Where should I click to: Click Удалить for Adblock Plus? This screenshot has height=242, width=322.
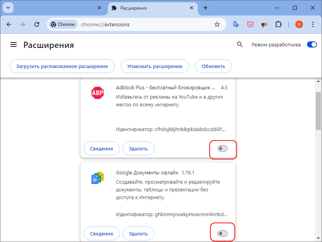click(139, 148)
